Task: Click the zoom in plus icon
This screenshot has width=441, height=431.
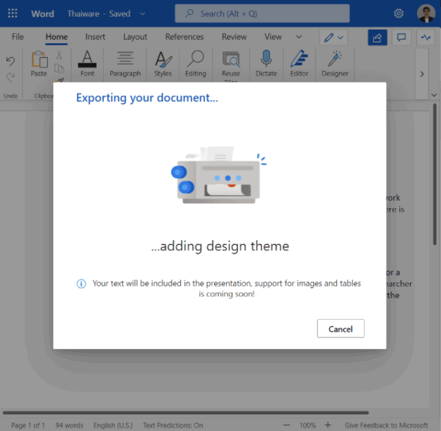Action: point(328,425)
